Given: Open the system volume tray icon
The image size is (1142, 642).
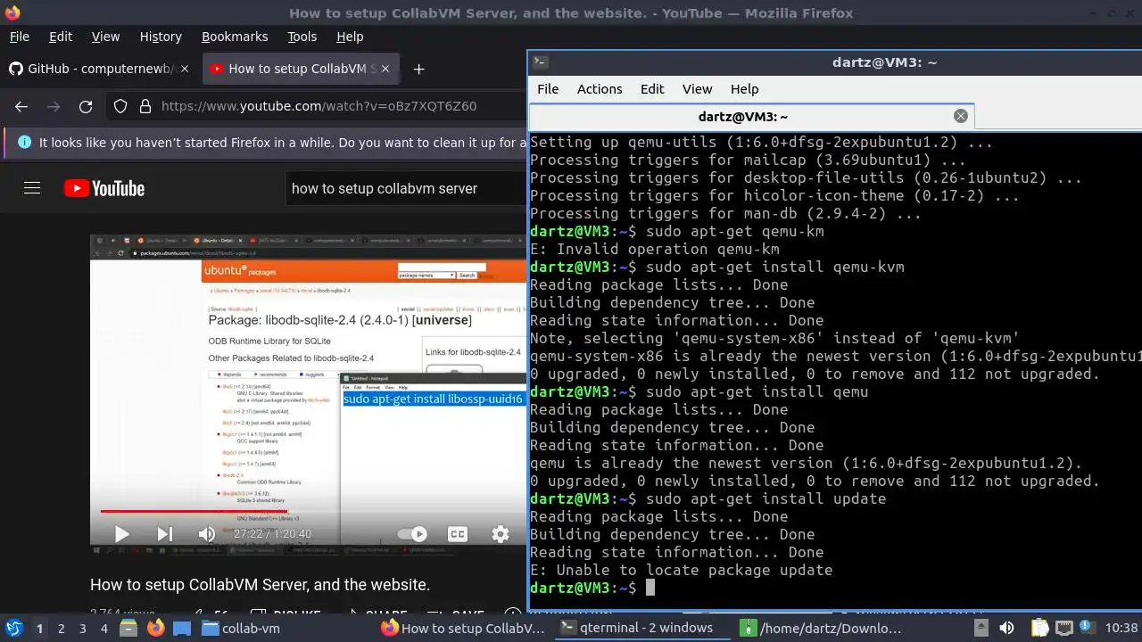Looking at the screenshot, I should click(1007, 628).
